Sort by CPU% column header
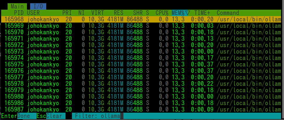 pos(162,13)
